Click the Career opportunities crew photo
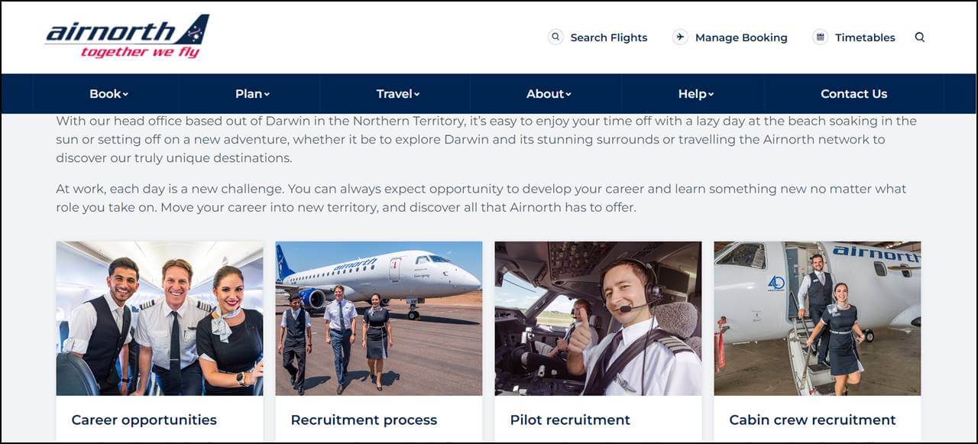 coord(159,318)
